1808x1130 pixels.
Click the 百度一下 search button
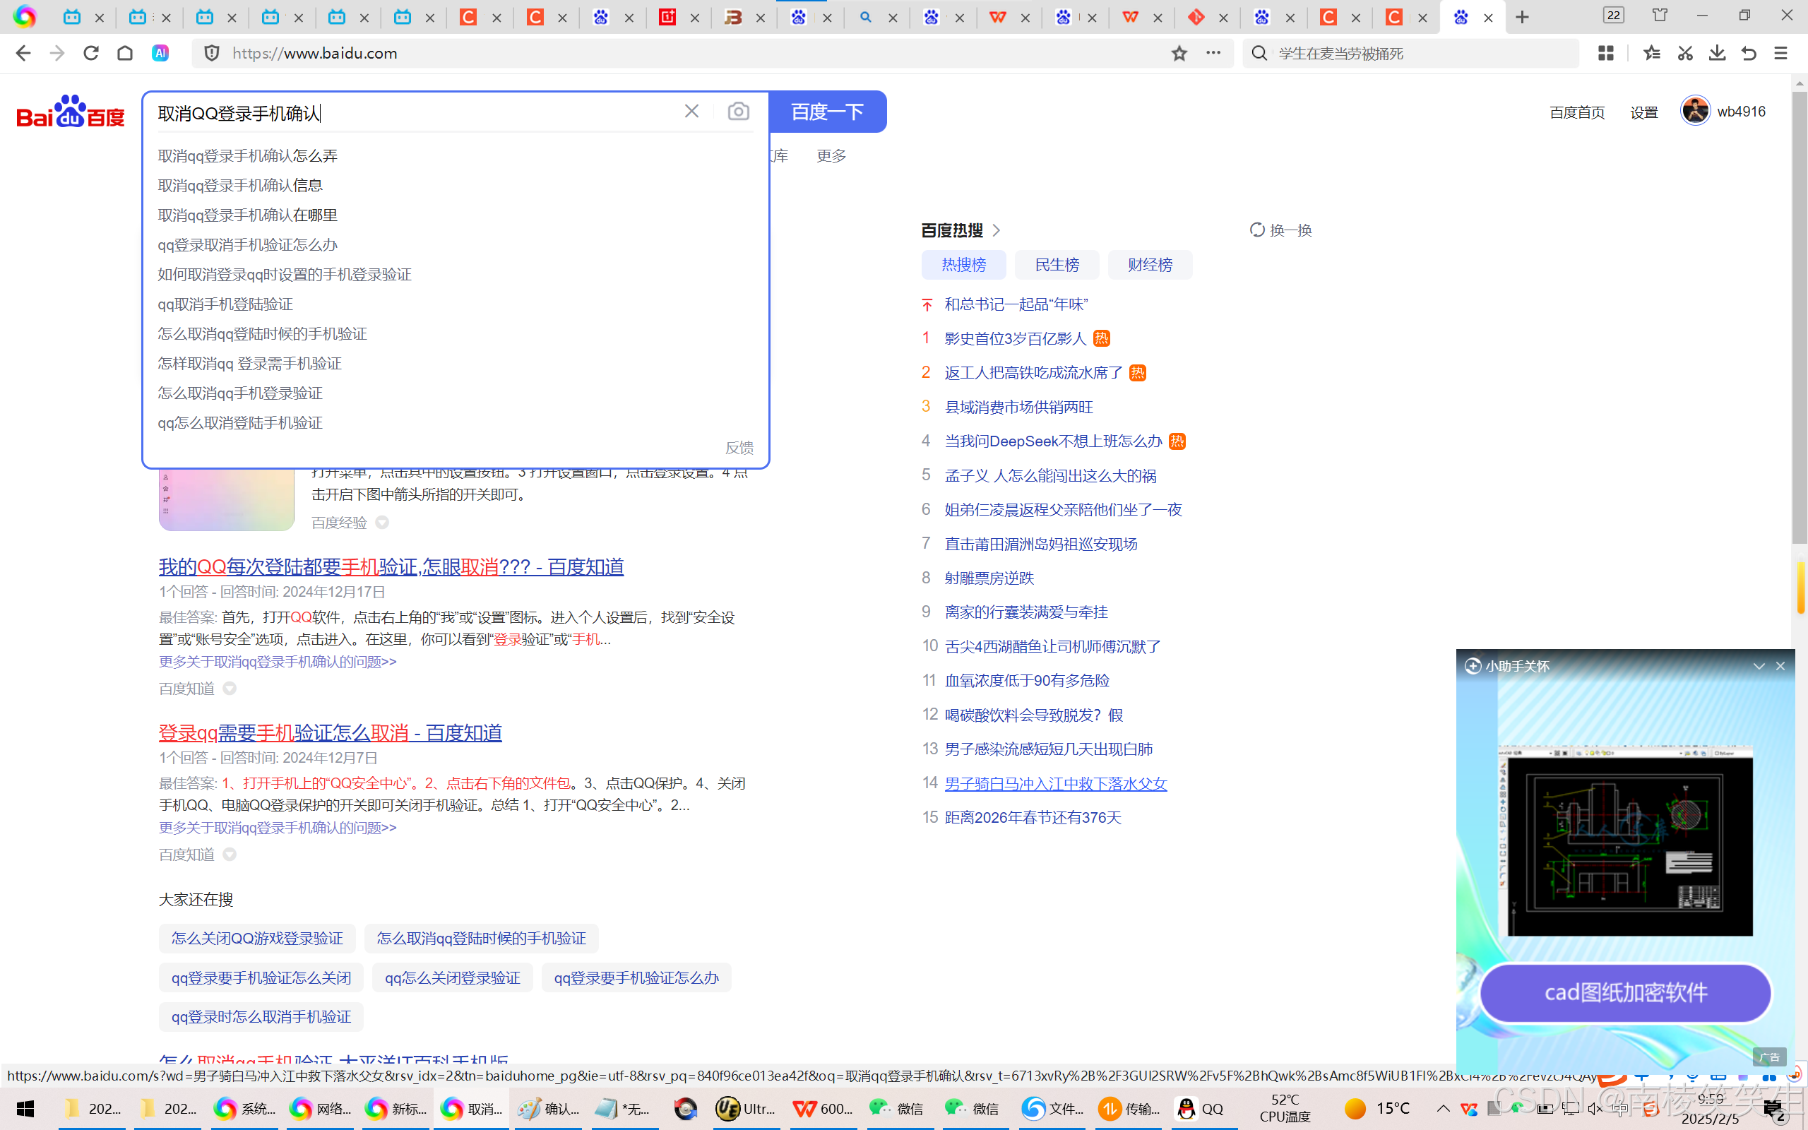[x=827, y=112]
